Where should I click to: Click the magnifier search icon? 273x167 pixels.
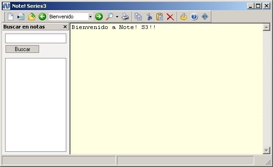pos(110,17)
